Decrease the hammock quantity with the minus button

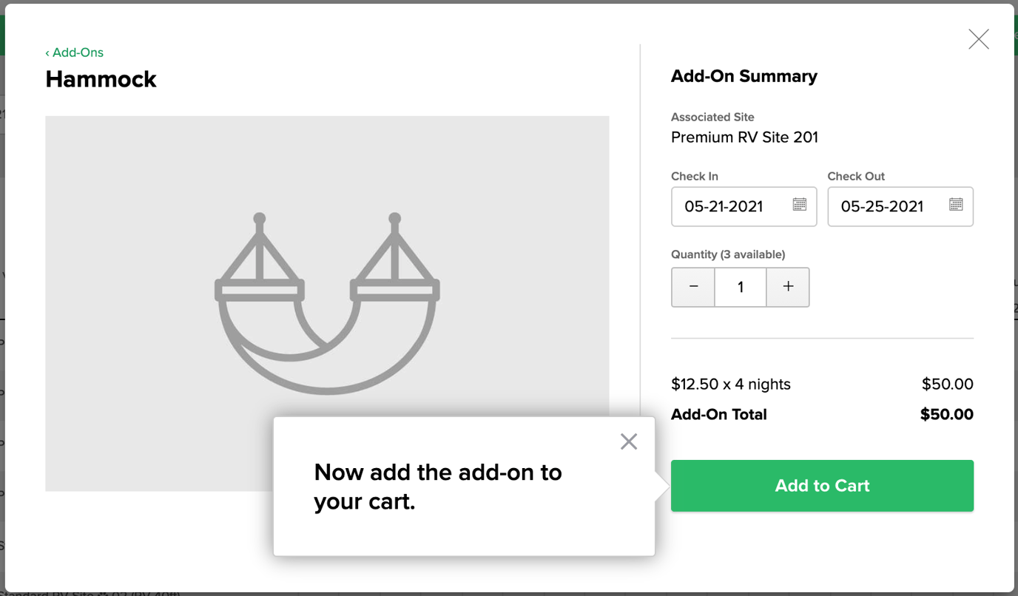pos(692,287)
